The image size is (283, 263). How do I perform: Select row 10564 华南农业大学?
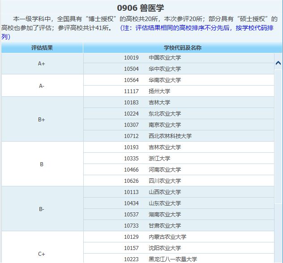(179, 80)
